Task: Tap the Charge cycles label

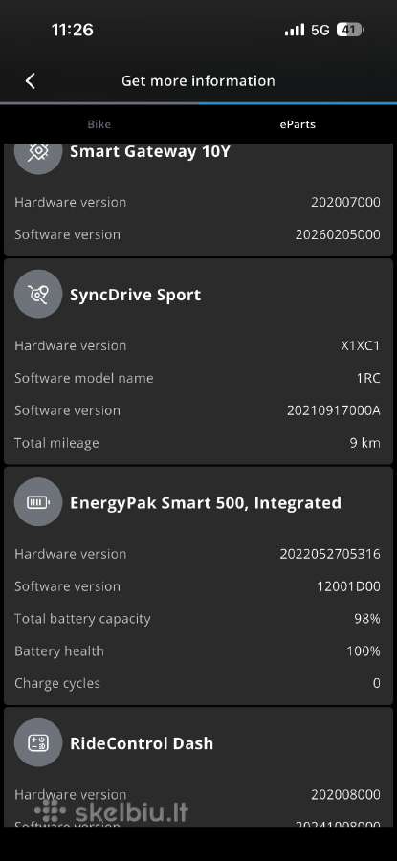Action: 57,684
